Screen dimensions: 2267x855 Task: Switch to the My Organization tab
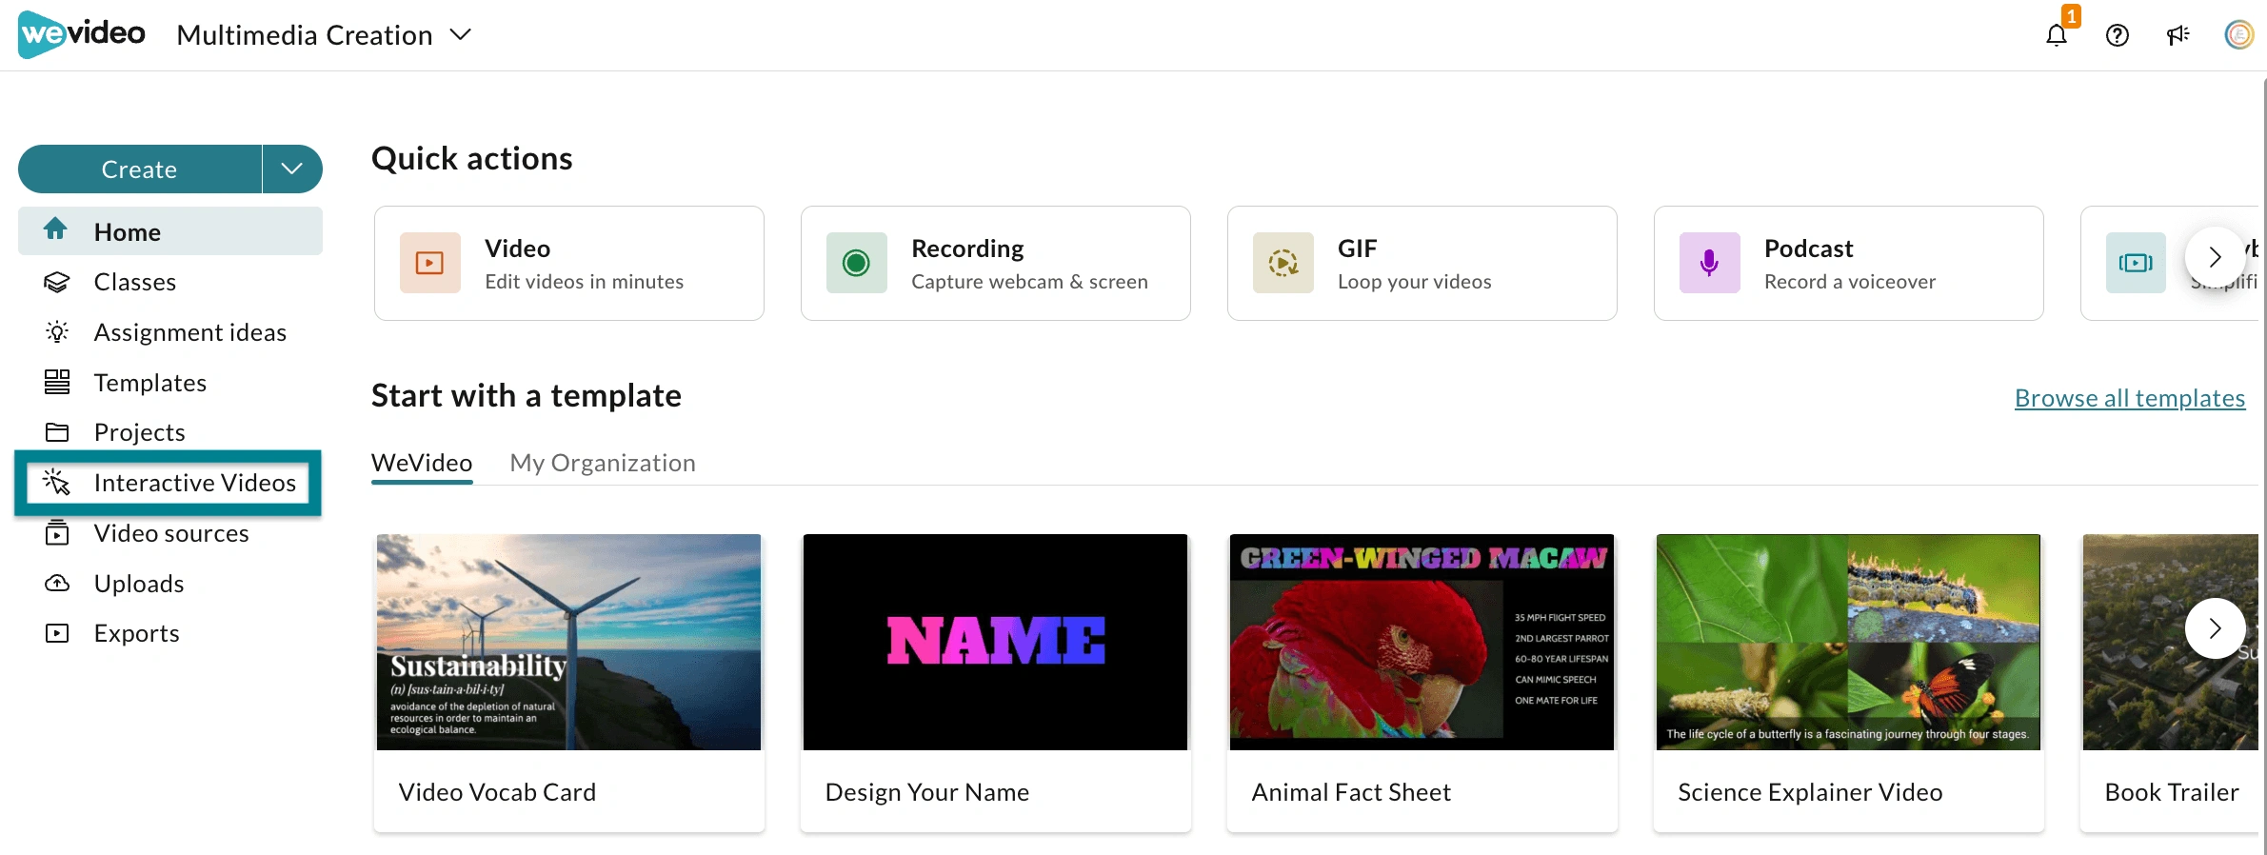pos(603,463)
